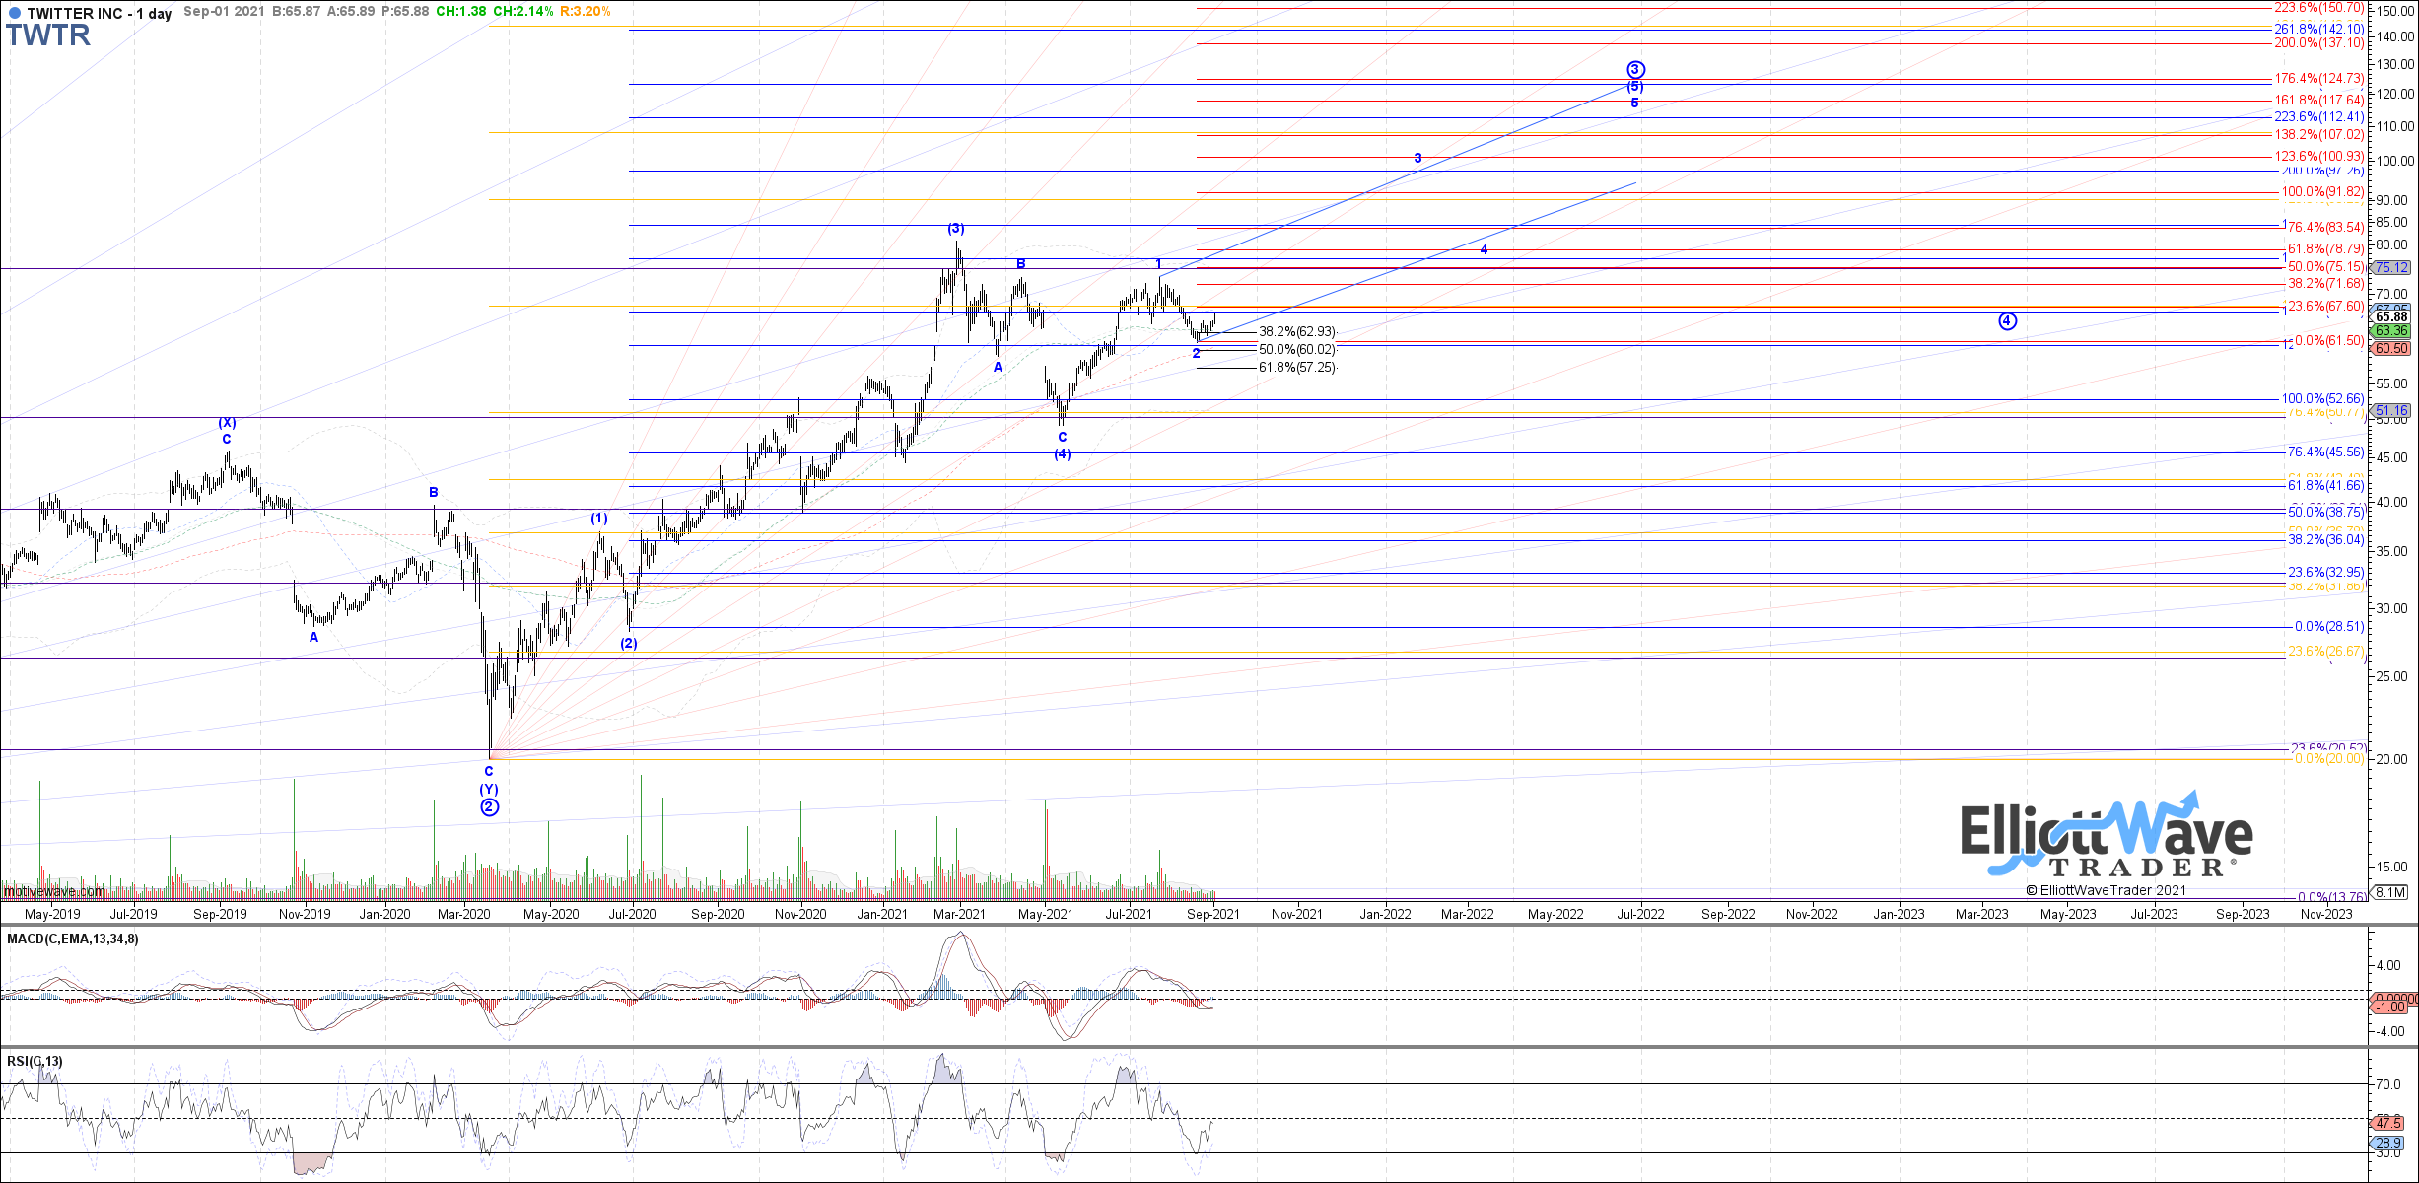Click the Jan-2021 date on the time axis
2419x1183 pixels.
(x=882, y=915)
